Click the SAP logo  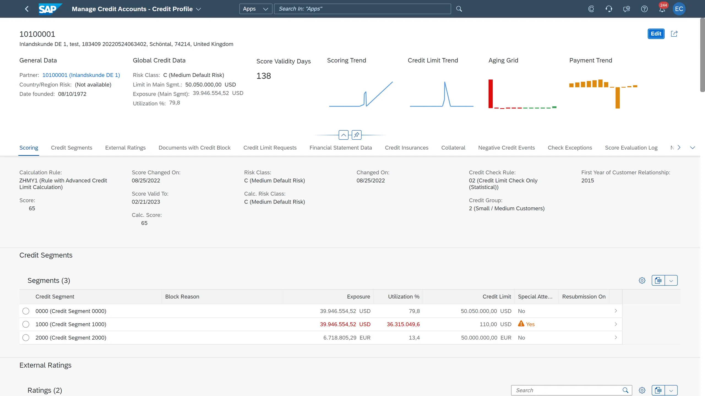50,9
